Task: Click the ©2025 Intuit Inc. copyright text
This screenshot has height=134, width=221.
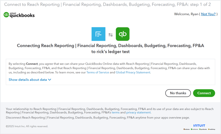Action: pyautogui.click(x=27, y=126)
